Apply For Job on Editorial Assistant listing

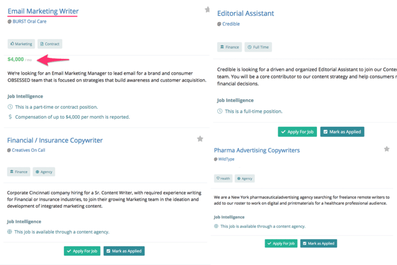[297, 132]
